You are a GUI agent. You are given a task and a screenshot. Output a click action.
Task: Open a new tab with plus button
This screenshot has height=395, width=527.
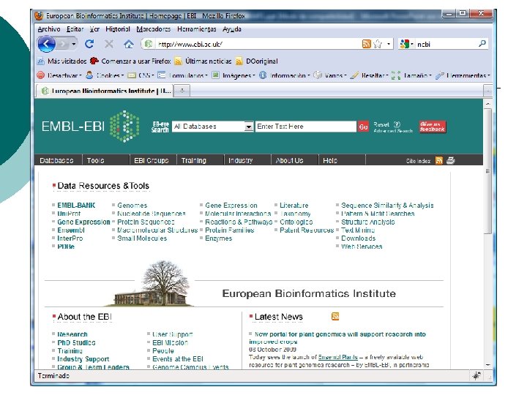(182, 91)
